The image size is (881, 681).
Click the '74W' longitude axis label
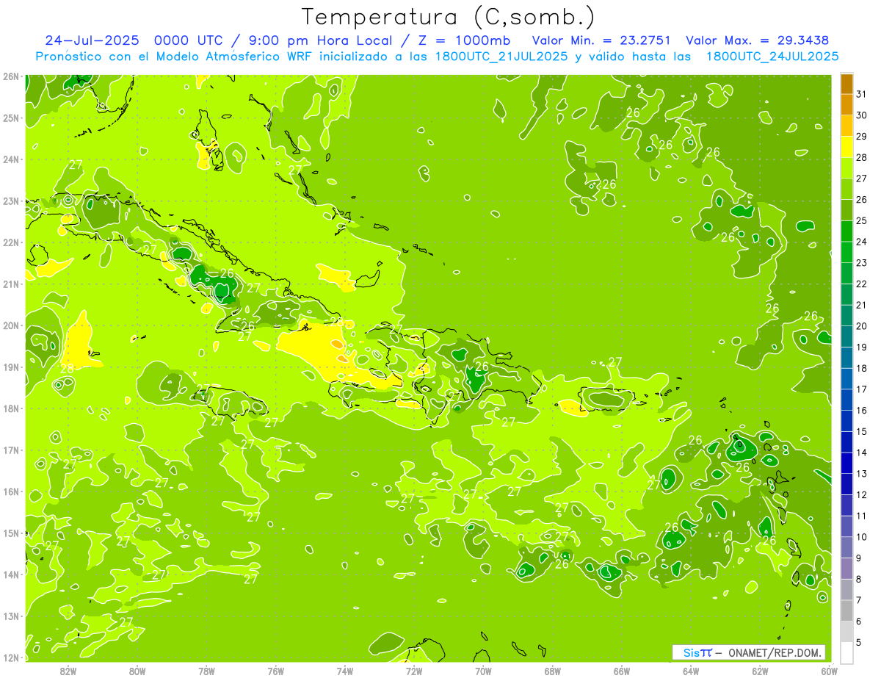click(344, 671)
